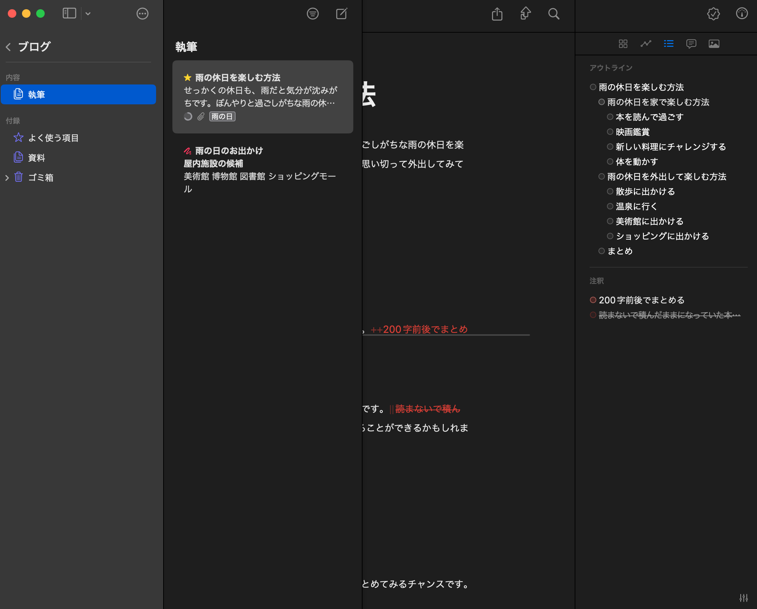Create a new sheet with compose icon

click(342, 13)
